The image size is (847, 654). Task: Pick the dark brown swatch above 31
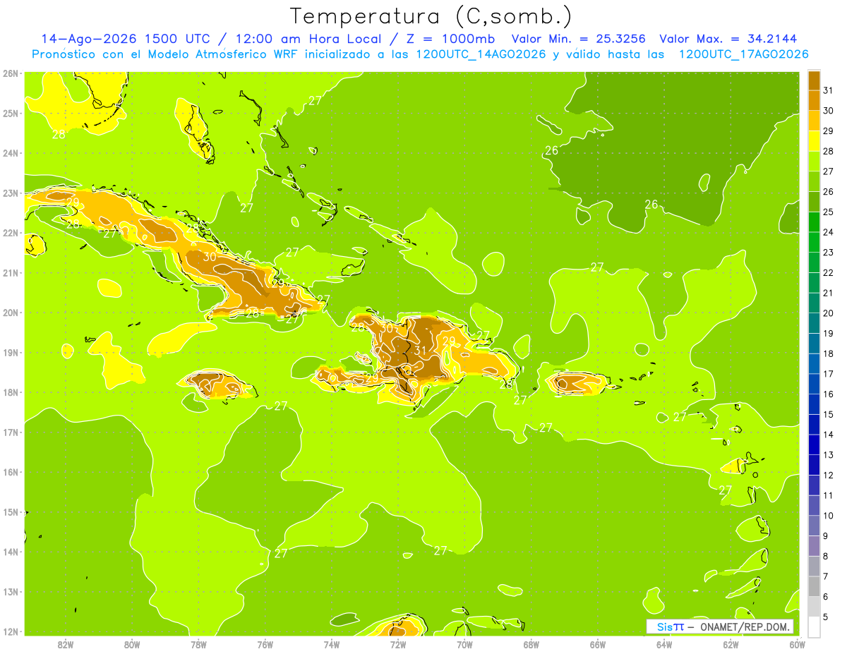[x=814, y=80]
